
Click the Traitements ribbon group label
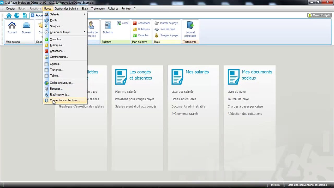coord(190,42)
